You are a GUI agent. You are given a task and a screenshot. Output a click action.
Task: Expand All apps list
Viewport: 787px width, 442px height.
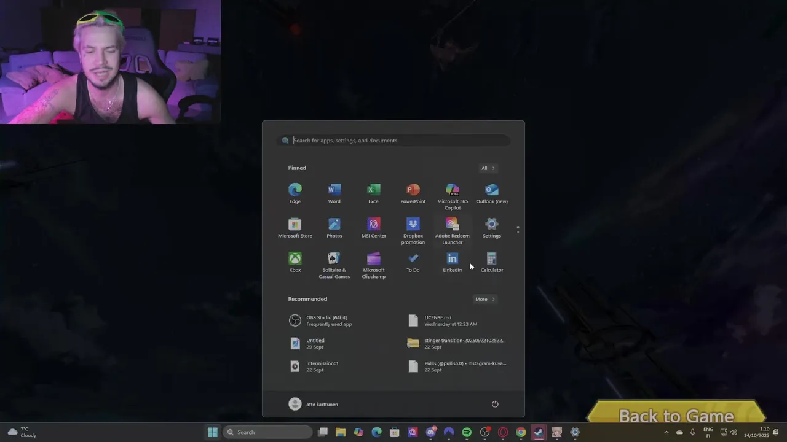[x=488, y=168]
